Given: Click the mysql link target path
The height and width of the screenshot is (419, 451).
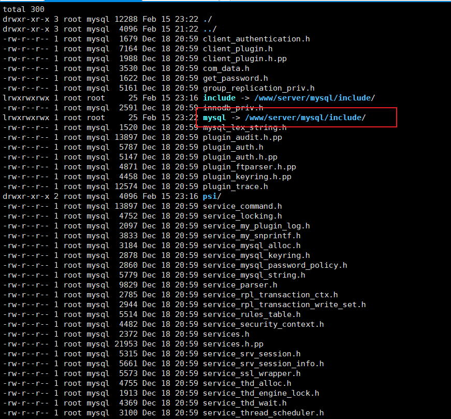Looking at the screenshot, I should [x=305, y=118].
